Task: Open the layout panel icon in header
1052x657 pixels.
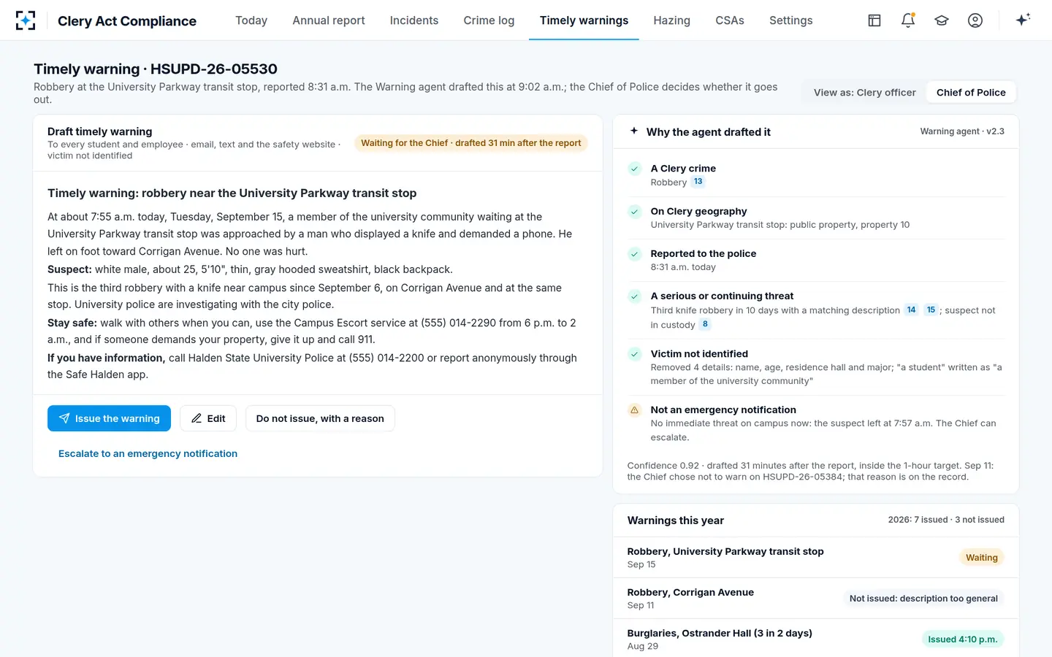Action: point(874,20)
